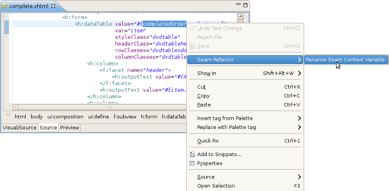
Task: Expand arrow at right of Source entry
Action: point(299,177)
